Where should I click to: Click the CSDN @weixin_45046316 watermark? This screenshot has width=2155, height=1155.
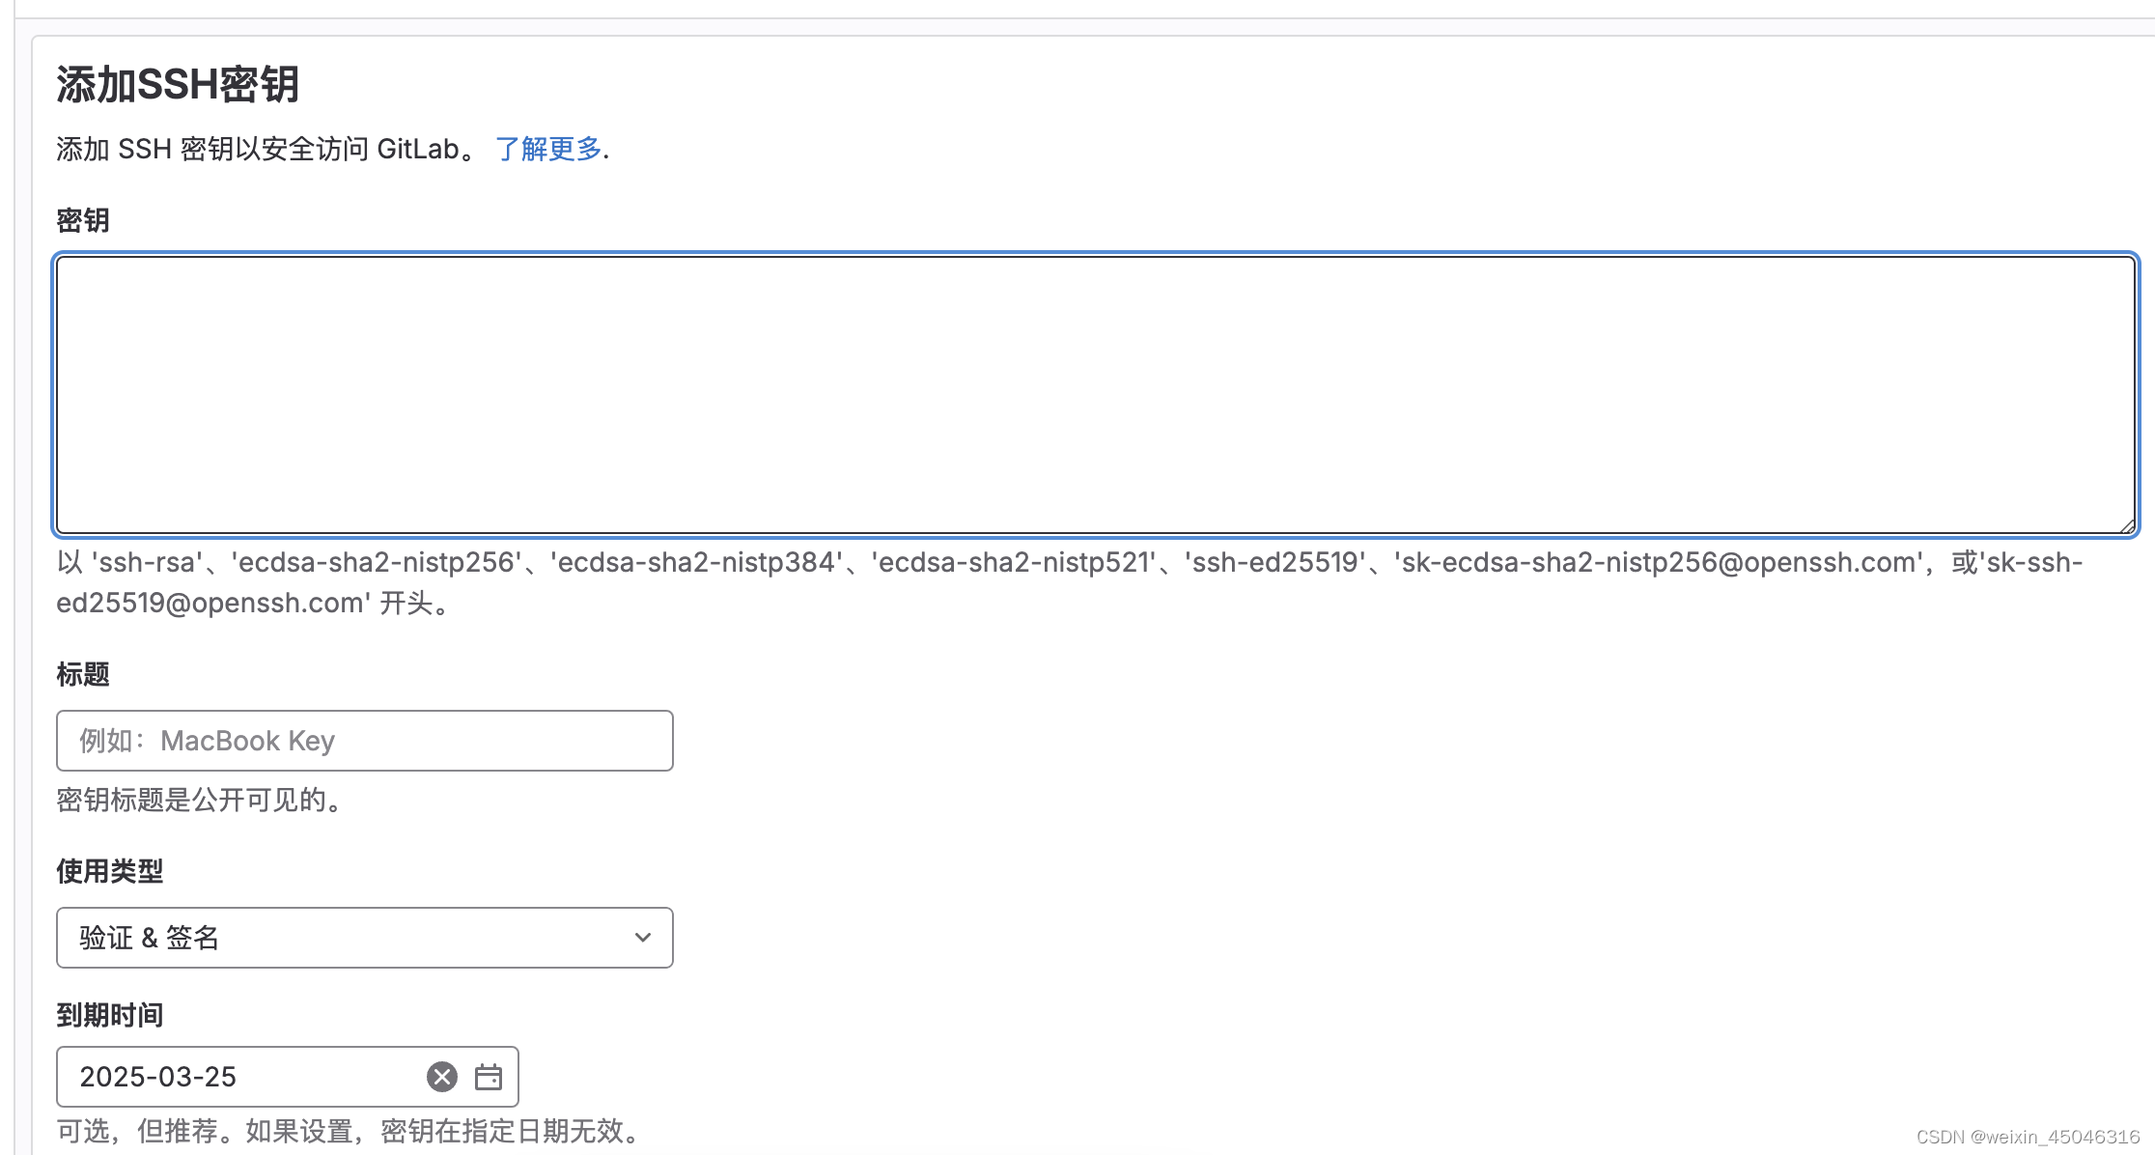tap(2028, 1137)
